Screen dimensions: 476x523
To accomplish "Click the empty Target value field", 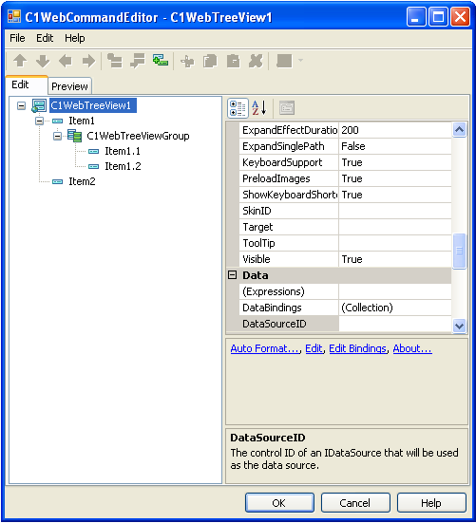I will pyautogui.click(x=395, y=227).
